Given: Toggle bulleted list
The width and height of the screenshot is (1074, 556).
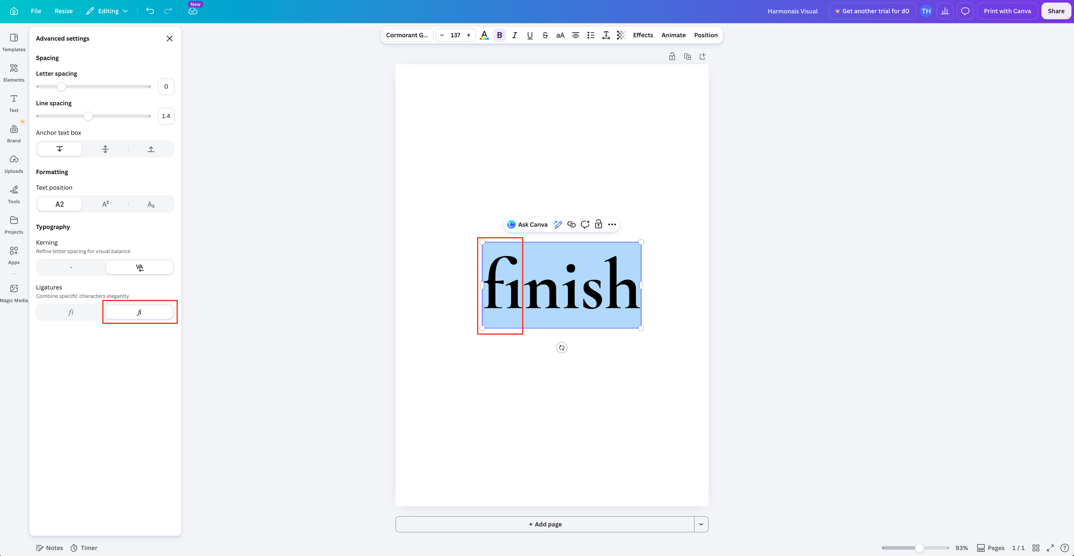Looking at the screenshot, I should tap(591, 35).
